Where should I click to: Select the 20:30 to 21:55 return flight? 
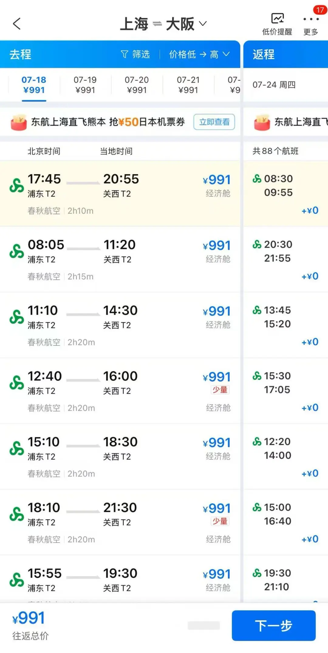pyautogui.click(x=285, y=259)
